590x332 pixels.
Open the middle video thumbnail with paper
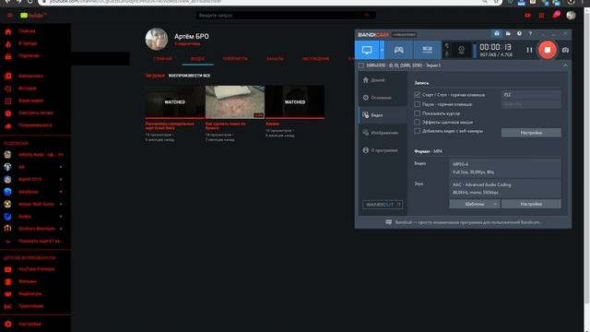[235, 102]
